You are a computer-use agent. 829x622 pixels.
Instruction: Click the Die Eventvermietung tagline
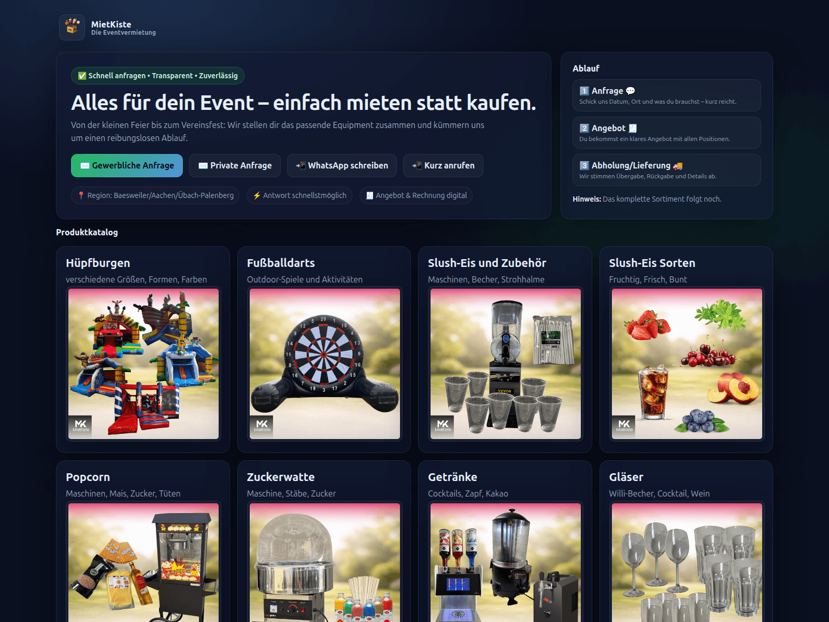[123, 33]
